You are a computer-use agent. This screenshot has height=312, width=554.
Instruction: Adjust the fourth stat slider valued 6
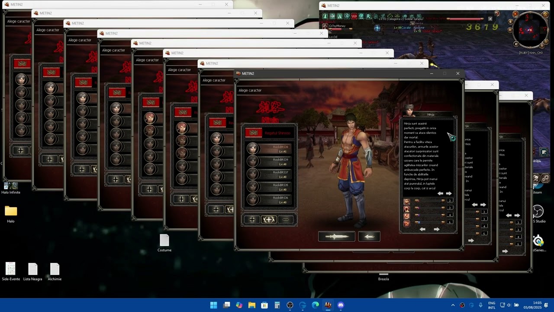[x=429, y=222]
